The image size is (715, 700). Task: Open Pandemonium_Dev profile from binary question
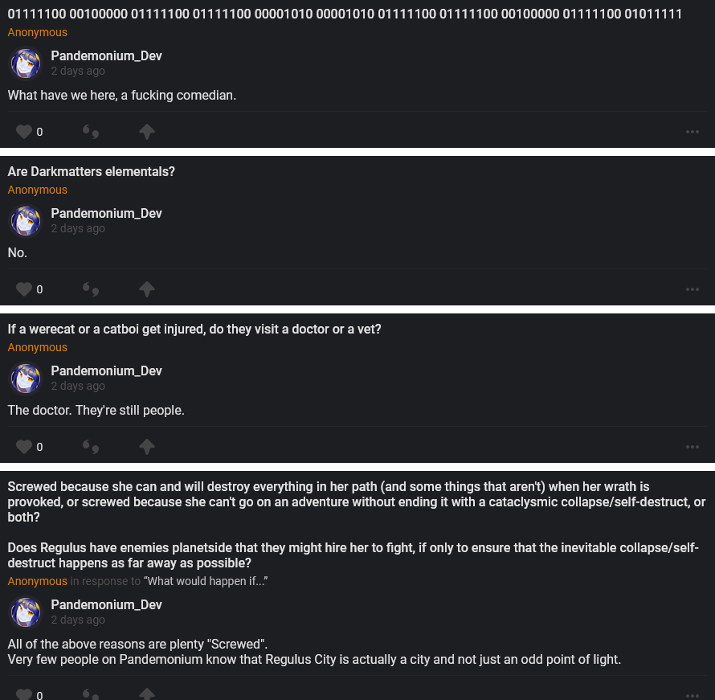point(106,56)
